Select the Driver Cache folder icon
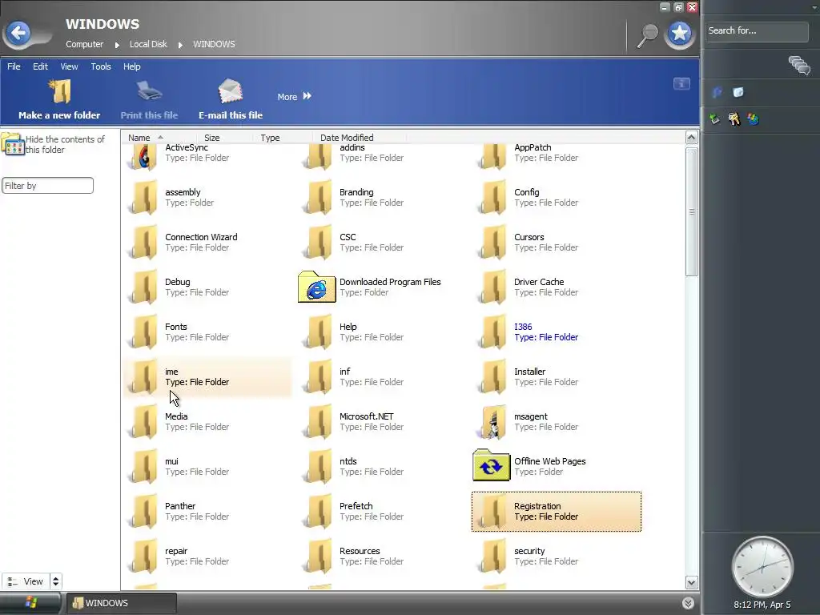Viewport: 820px width, 615px height. [492, 287]
